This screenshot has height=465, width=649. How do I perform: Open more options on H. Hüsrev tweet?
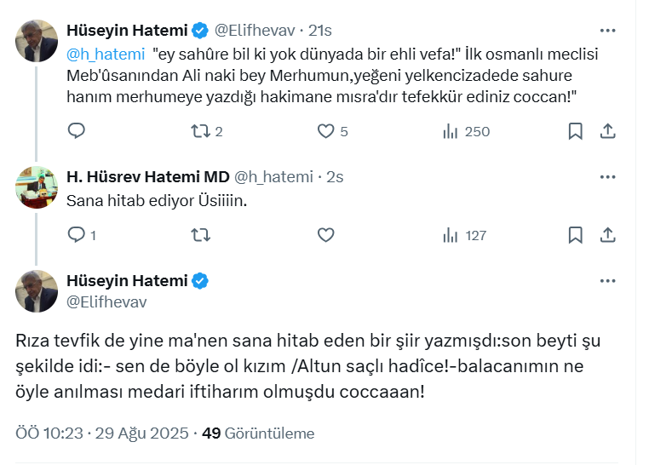point(607,177)
